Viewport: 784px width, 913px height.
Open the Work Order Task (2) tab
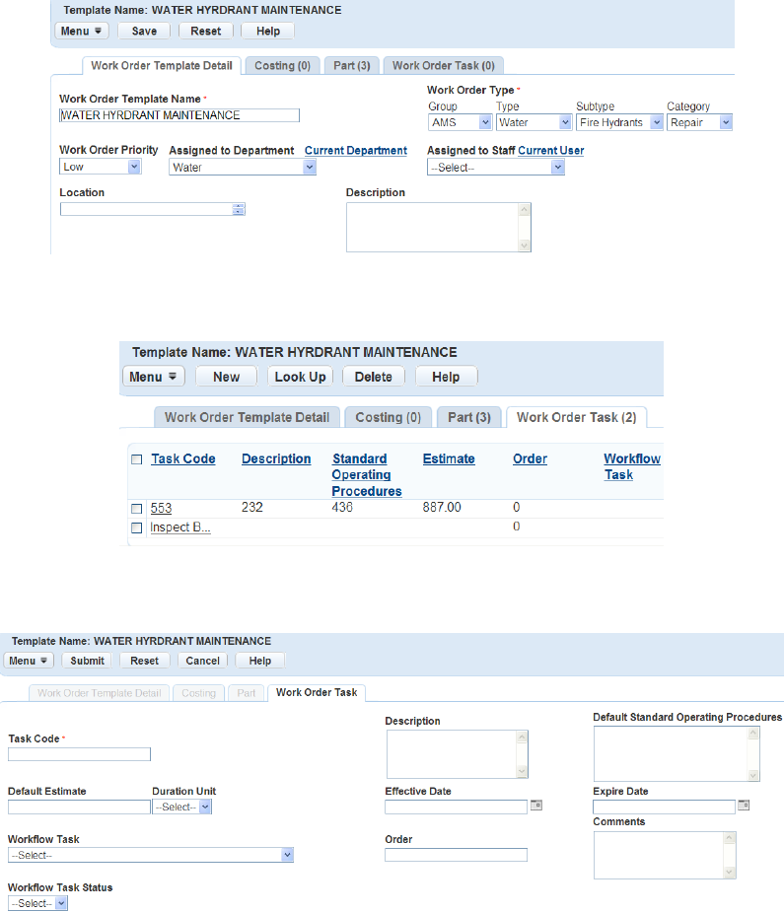coord(577,417)
